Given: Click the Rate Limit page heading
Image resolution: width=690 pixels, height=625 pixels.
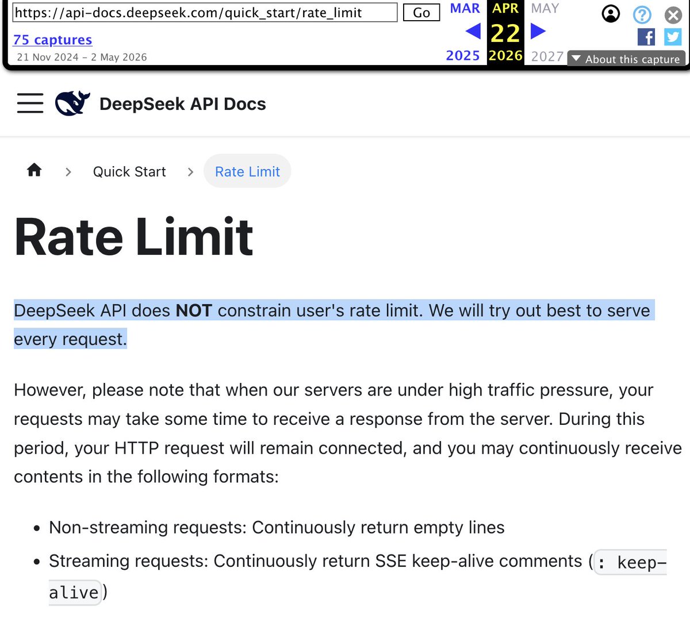Looking at the screenshot, I should pyautogui.click(x=133, y=237).
